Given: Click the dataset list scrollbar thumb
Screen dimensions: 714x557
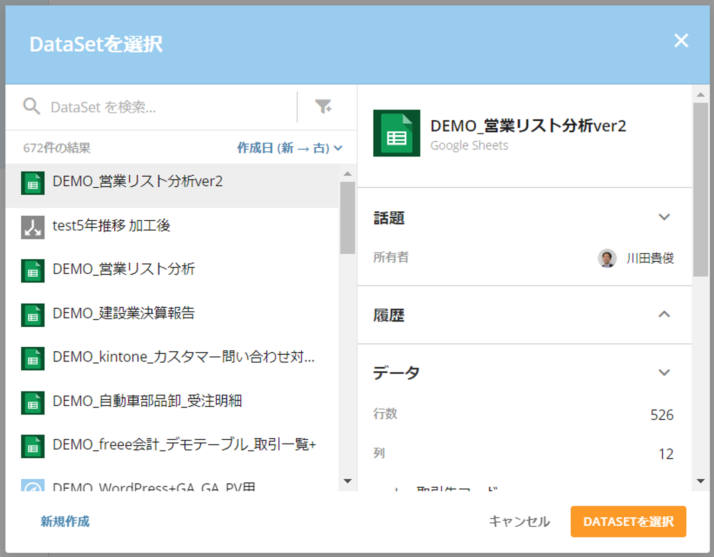Looking at the screenshot, I should (347, 218).
